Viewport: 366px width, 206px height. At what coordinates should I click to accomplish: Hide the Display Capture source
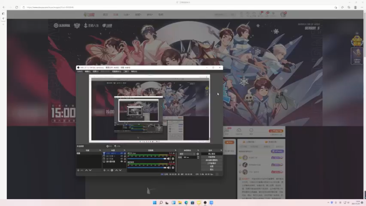[121, 162]
